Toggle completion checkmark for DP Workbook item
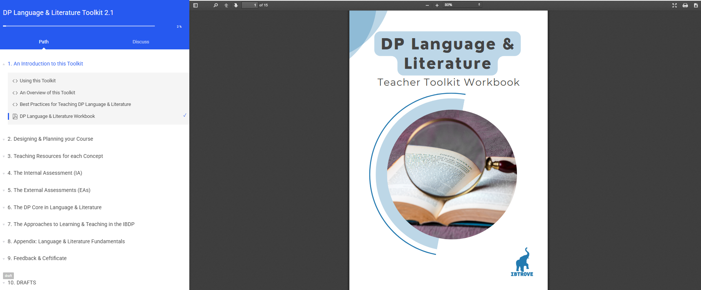Image resolution: width=701 pixels, height=290 pixels. coord(185,115)
